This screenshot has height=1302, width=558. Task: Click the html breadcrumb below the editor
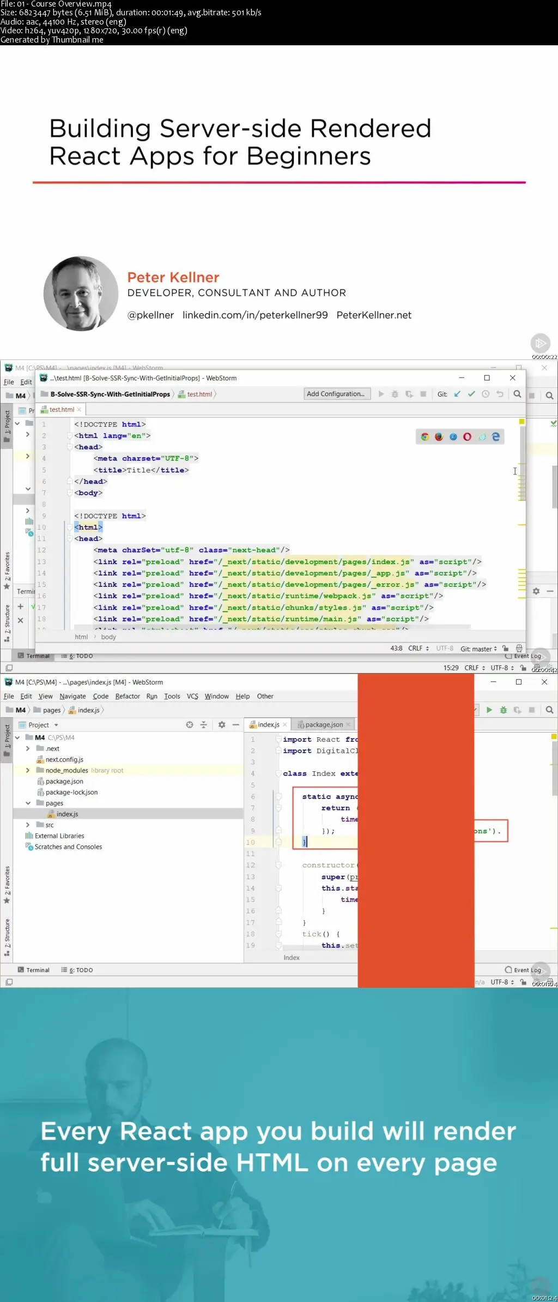(81, 637)
